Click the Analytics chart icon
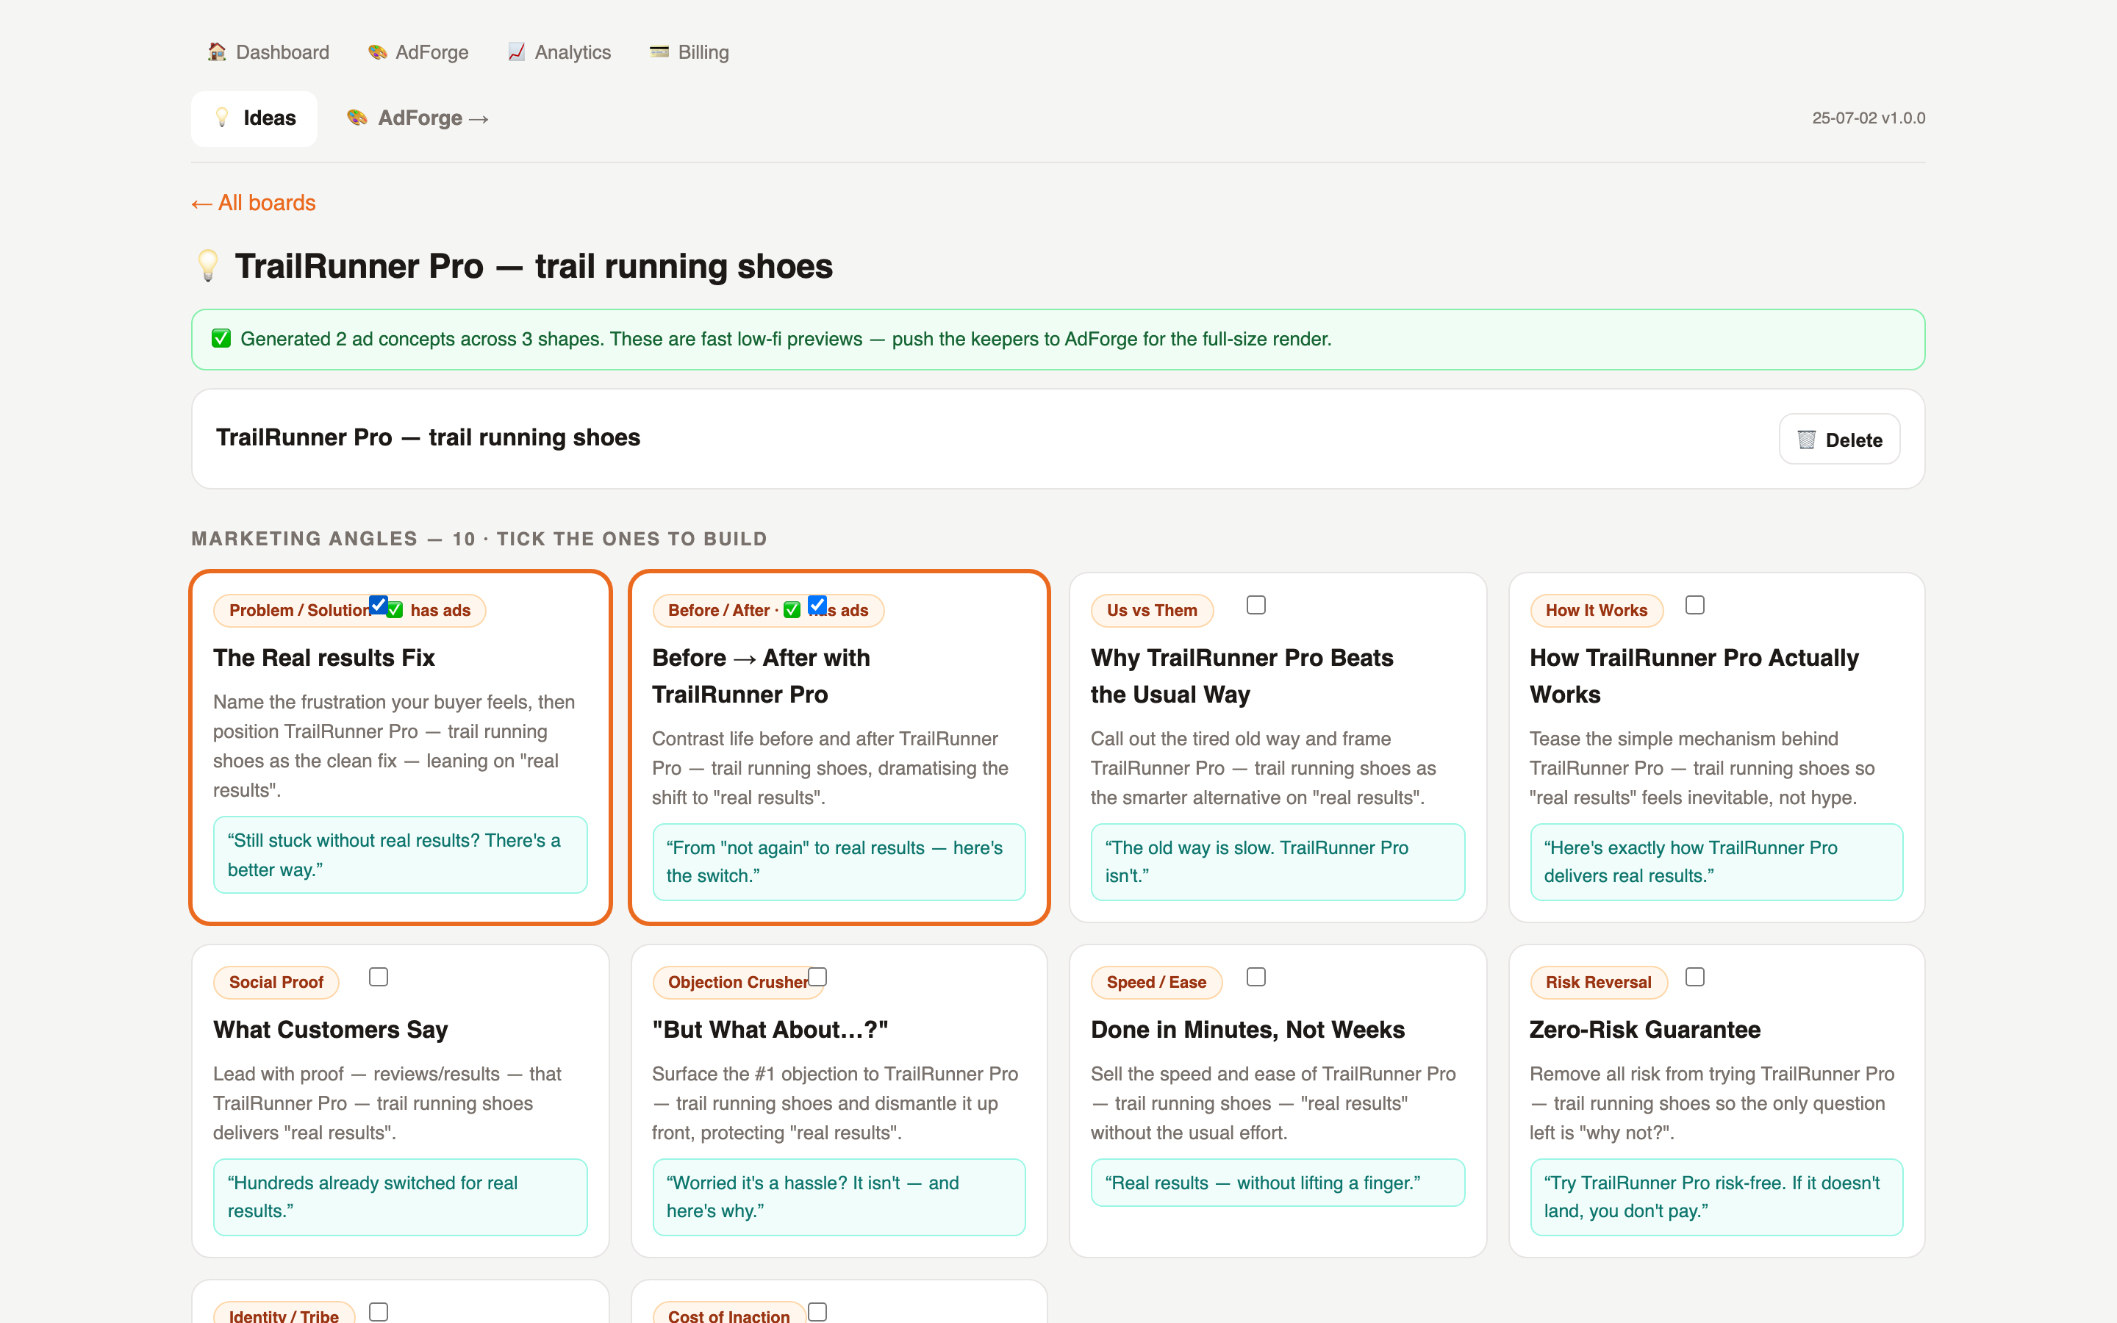This screenshot has width=2117, height=1323. tap(517, 51)
